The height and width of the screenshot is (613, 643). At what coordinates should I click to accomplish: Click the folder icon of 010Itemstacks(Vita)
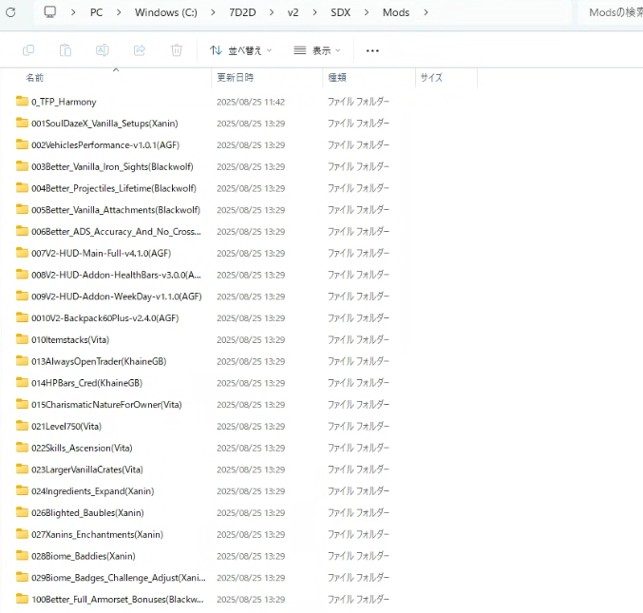tap(22, 339)
